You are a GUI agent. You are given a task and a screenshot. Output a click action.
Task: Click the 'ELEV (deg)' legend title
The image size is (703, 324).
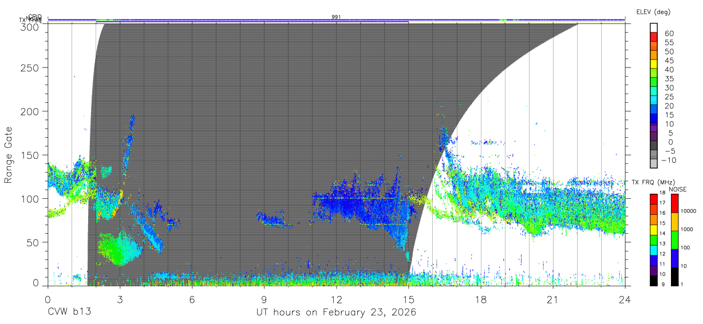653,11
